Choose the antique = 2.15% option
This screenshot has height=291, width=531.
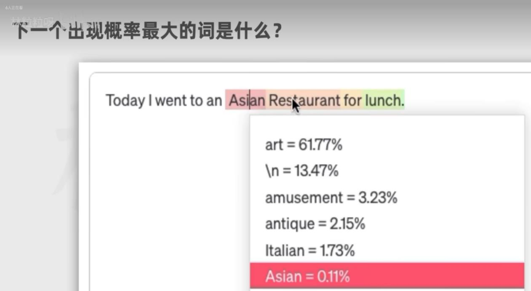coord(315,224)
